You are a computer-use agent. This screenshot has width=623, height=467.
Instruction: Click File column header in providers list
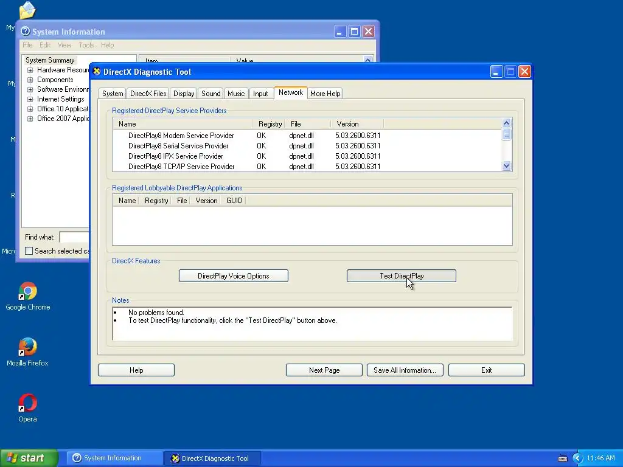click(308, 124)
